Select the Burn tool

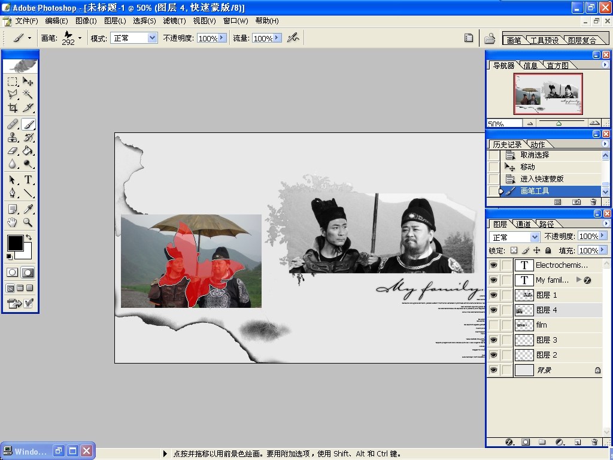coord(28,164)
